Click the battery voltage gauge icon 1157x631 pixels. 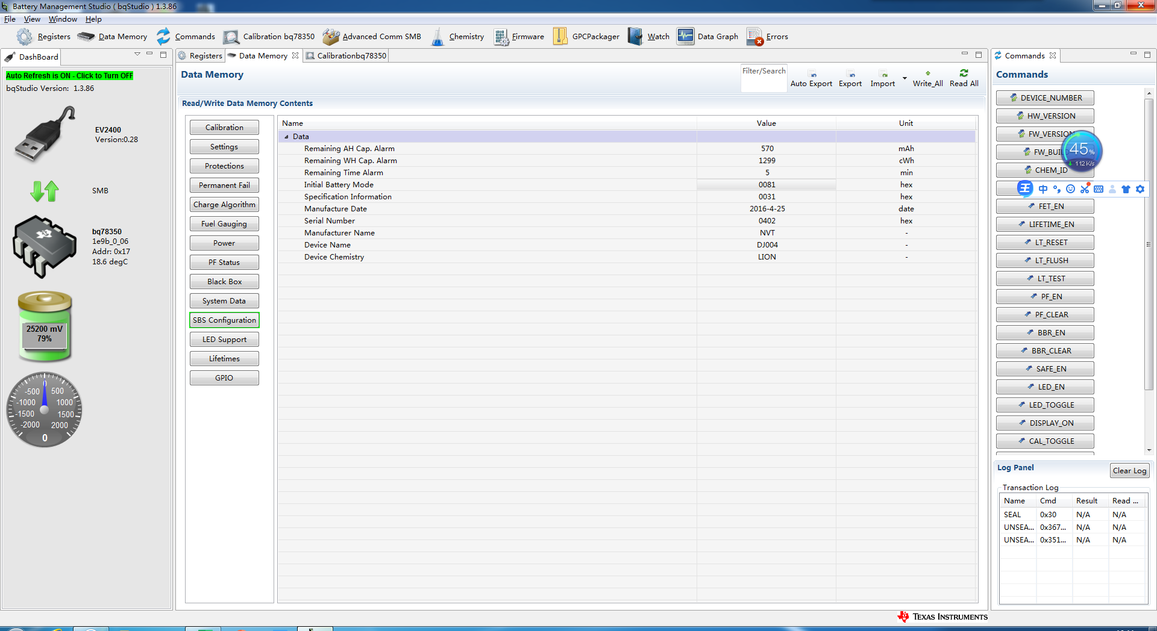coord(45,326)
